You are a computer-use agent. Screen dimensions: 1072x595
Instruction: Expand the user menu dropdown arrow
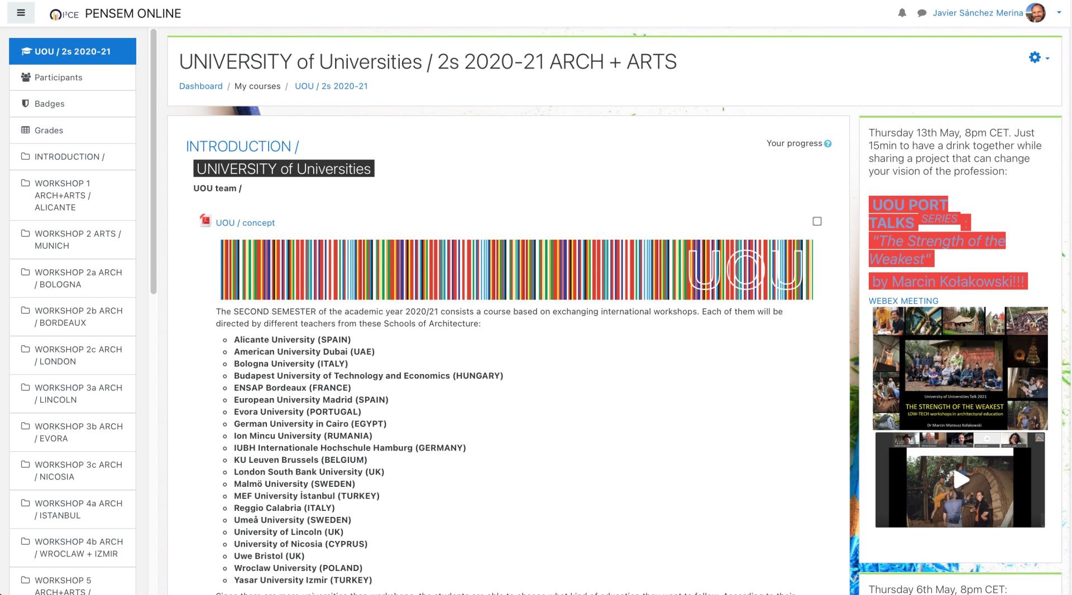pyautogui.click(x=1059, y=13)
